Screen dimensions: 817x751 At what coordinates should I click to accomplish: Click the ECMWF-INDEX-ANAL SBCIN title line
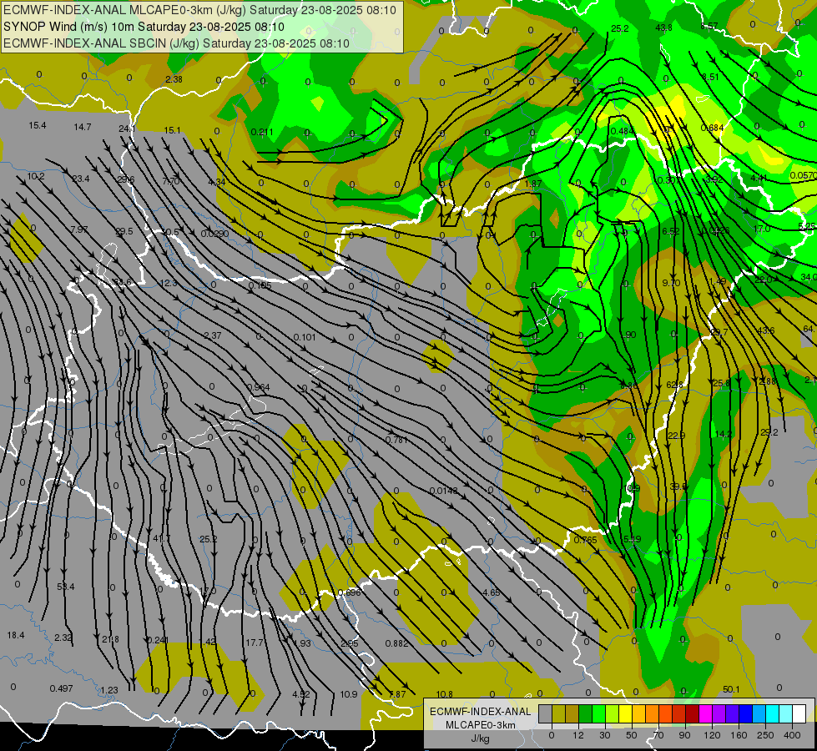pyautogui.click(x=176, y=43)
